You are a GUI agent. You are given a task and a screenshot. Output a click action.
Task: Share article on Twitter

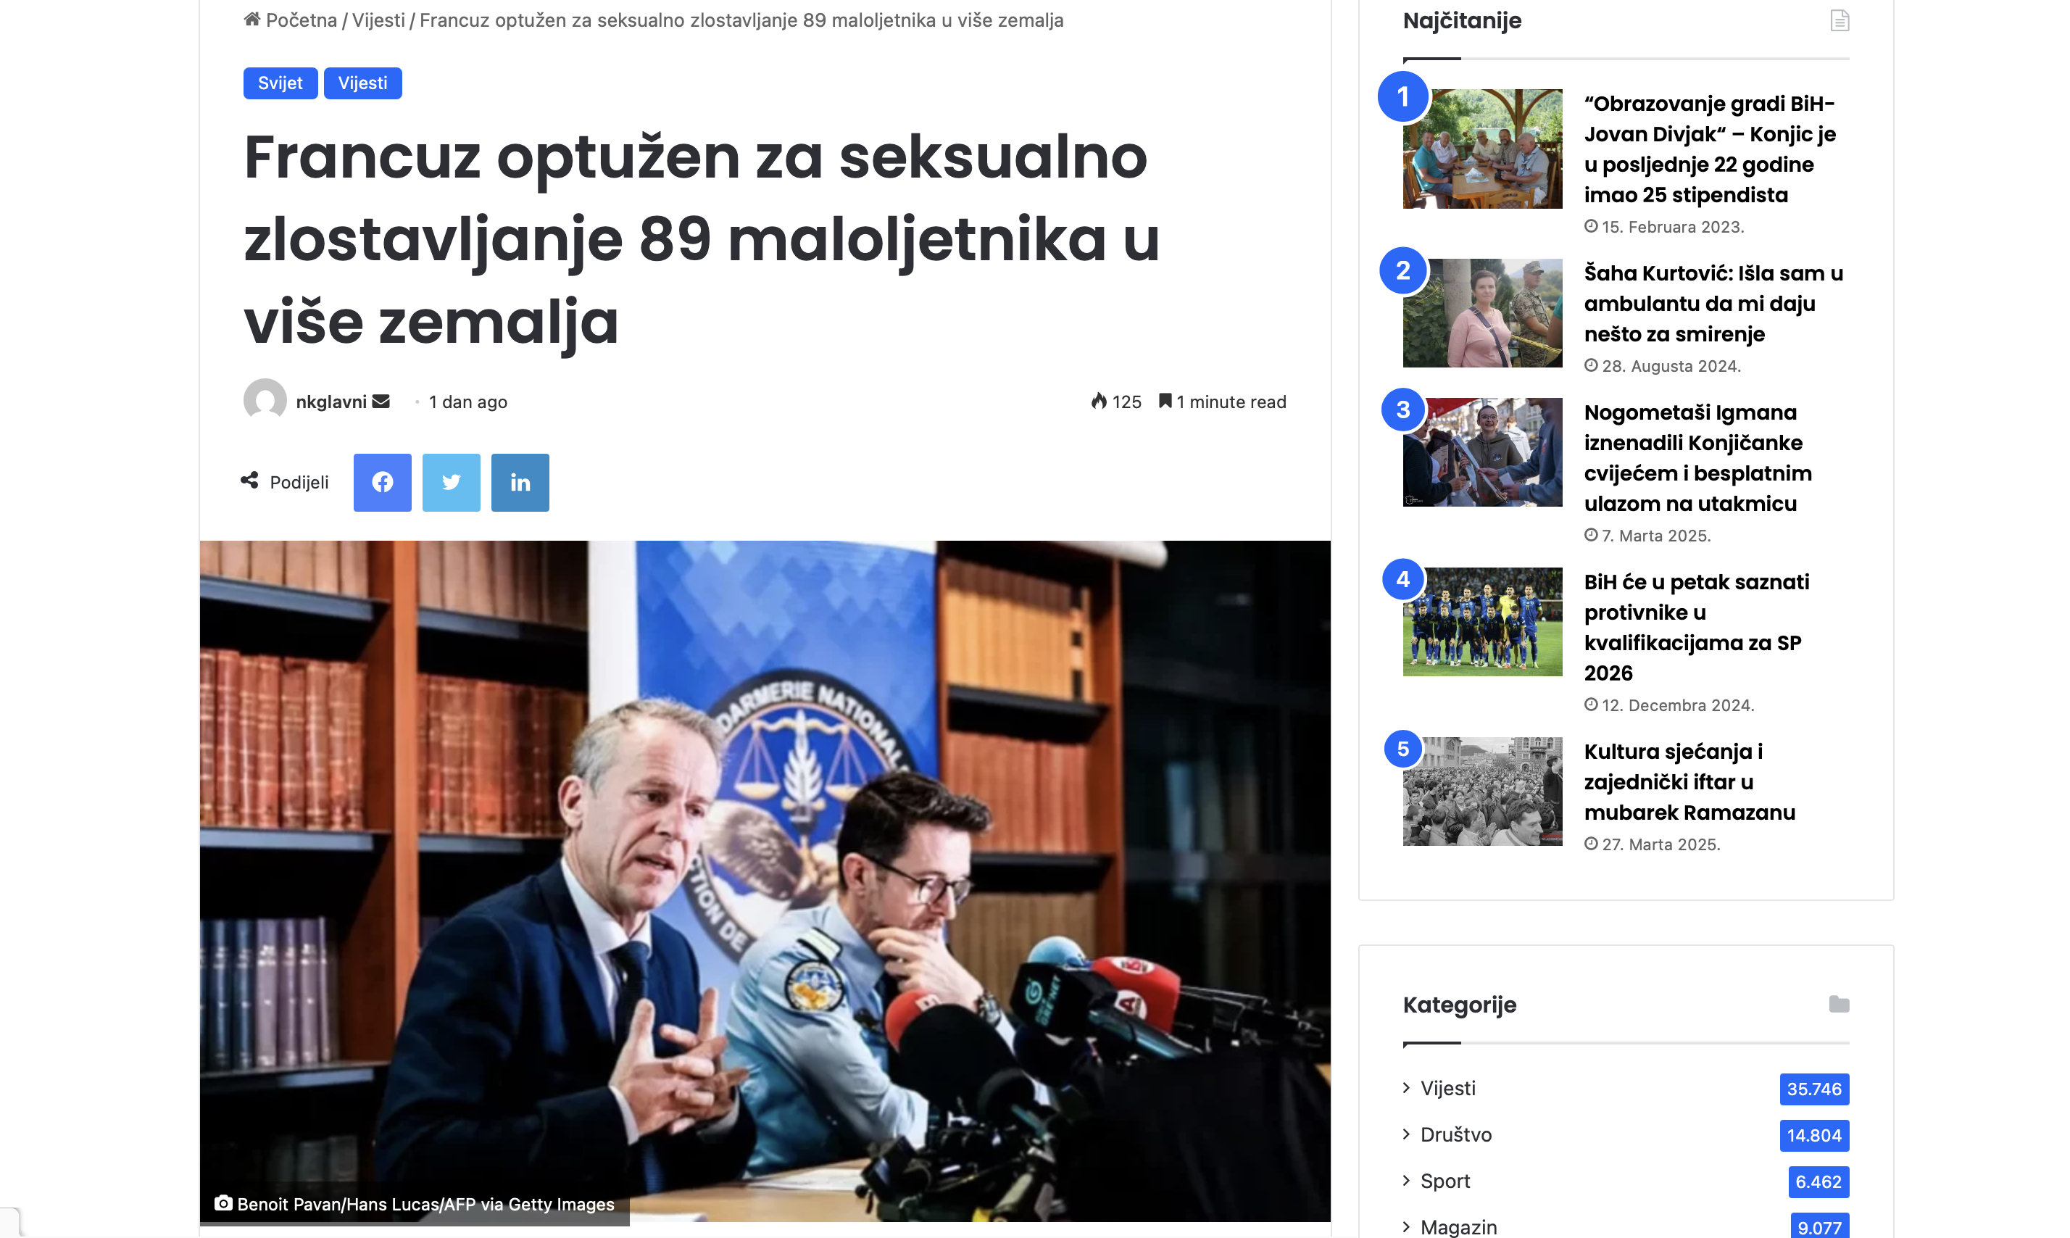coord(452,482)
